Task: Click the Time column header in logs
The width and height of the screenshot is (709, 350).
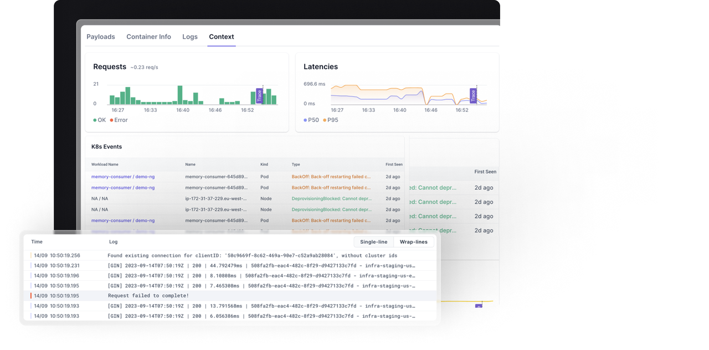Action: (x=37, y=242)
